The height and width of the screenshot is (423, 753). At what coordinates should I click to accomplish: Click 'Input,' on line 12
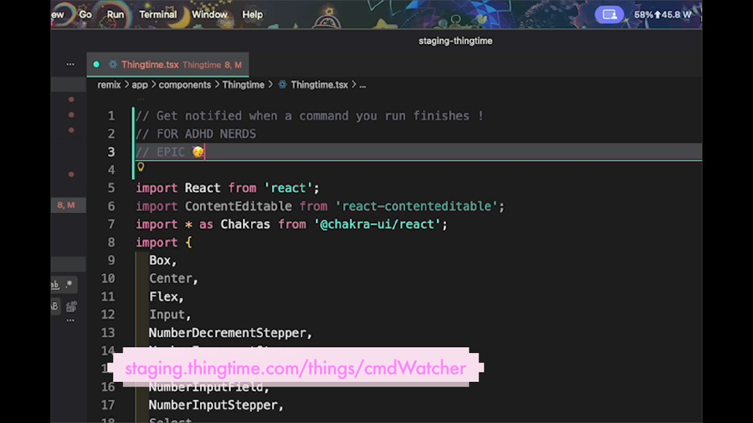coord(170,315)
